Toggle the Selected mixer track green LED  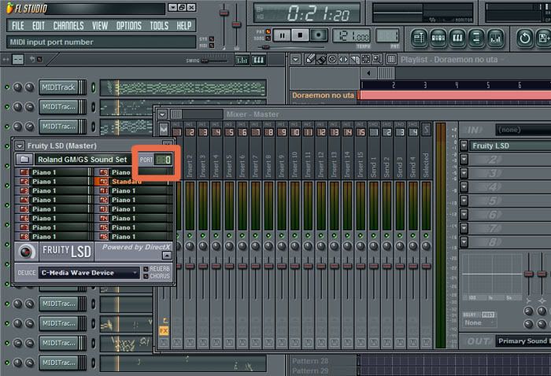426,235
